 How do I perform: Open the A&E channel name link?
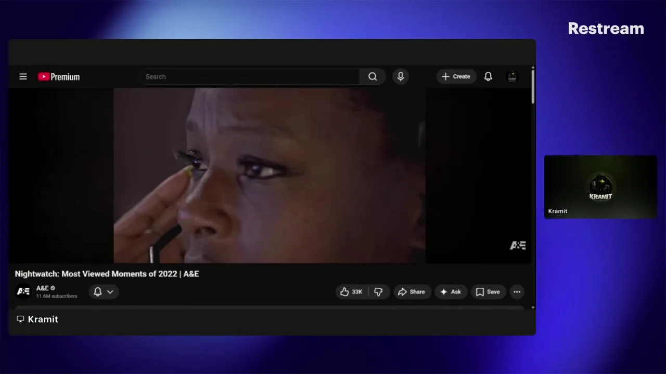coord(43,288)
